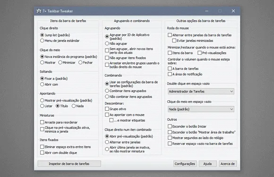274x177 pixels.
Task: Check Esconder o botão Iniciar
Action: point(170,126)
